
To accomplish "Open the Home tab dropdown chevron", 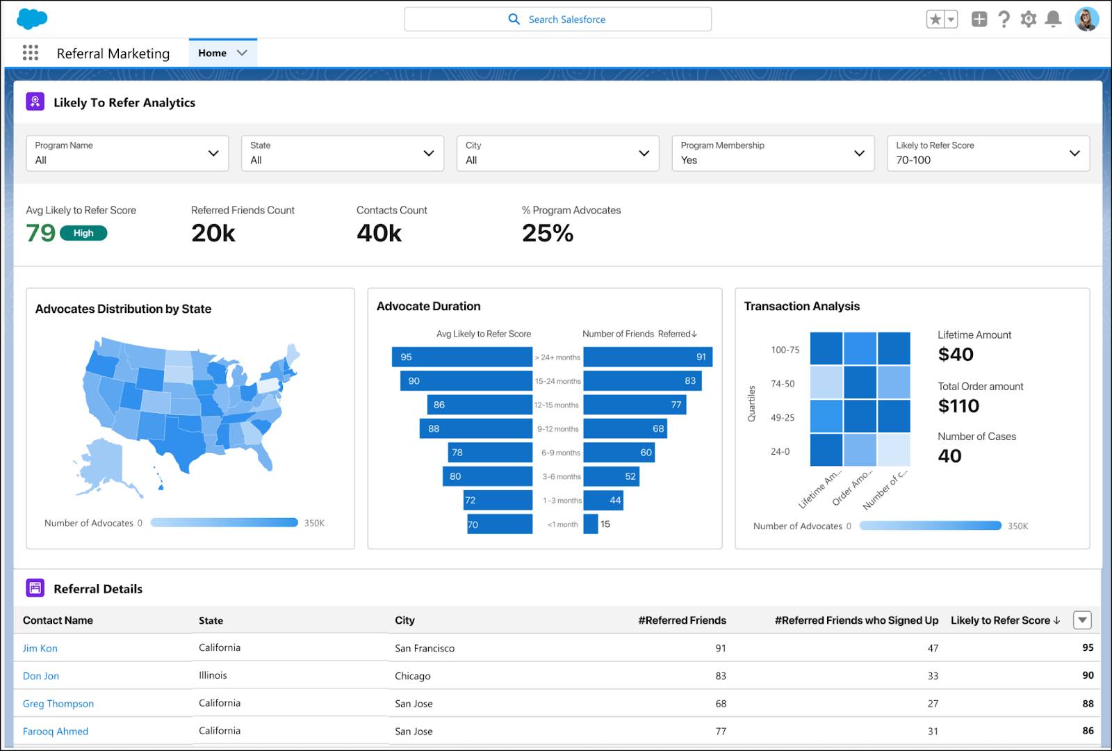I will [x=242, y=52].
